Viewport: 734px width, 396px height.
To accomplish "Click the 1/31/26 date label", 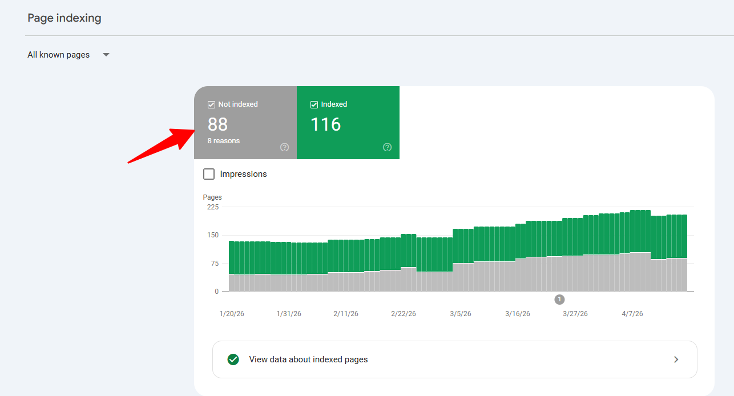I will tap(289, 314).
